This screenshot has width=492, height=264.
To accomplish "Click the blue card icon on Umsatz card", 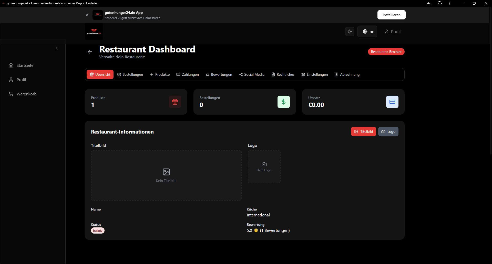I will 392,102.
